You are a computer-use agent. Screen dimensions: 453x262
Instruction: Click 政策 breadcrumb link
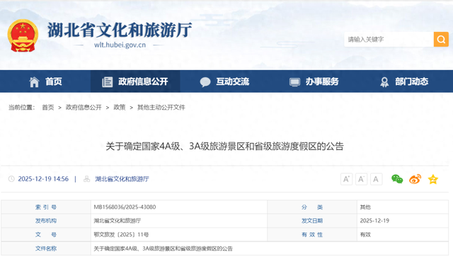click(120, 108)
